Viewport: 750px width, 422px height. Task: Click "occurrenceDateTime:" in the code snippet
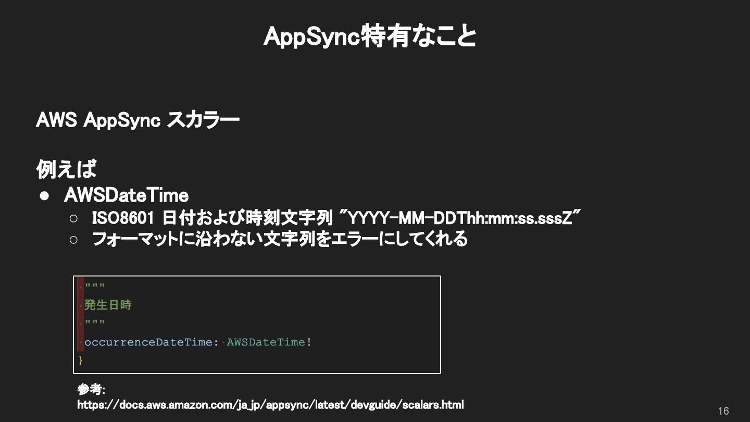tap(152, 342)
